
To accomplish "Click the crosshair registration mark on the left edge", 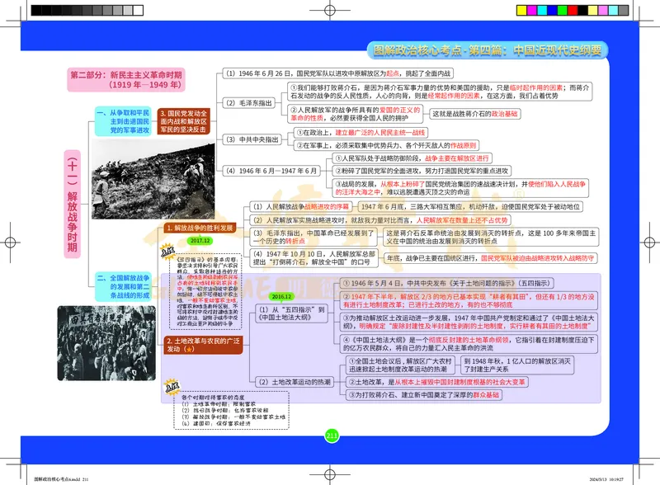I will (x=8, y=242).
